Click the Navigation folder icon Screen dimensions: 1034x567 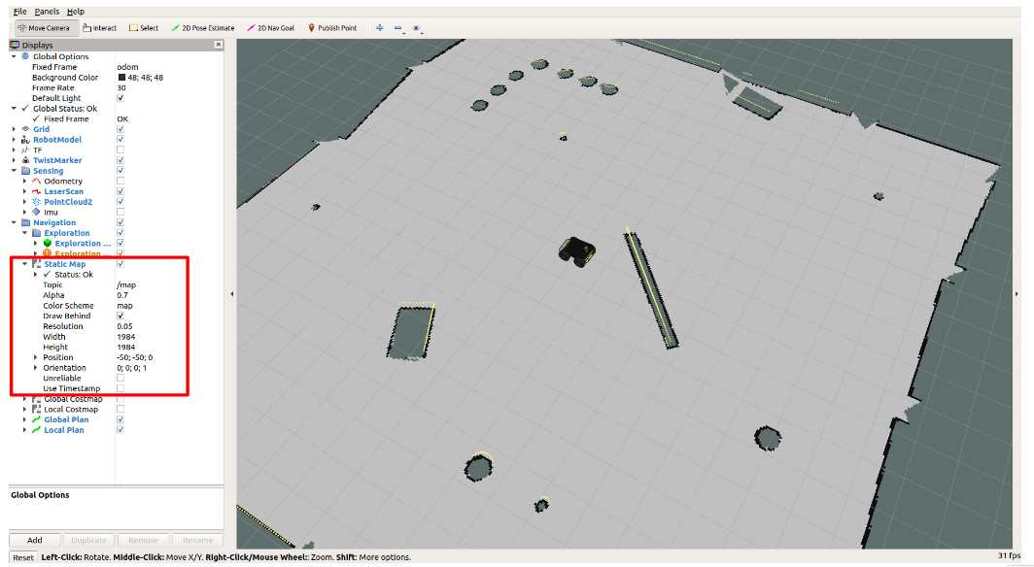[x=25, y=222]
